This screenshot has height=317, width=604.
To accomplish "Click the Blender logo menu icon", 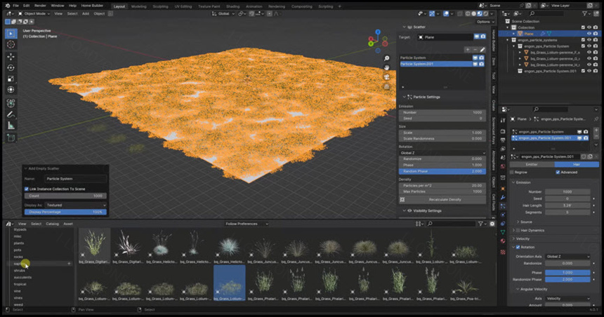I will pyautogui.click(x=7, y=6).
